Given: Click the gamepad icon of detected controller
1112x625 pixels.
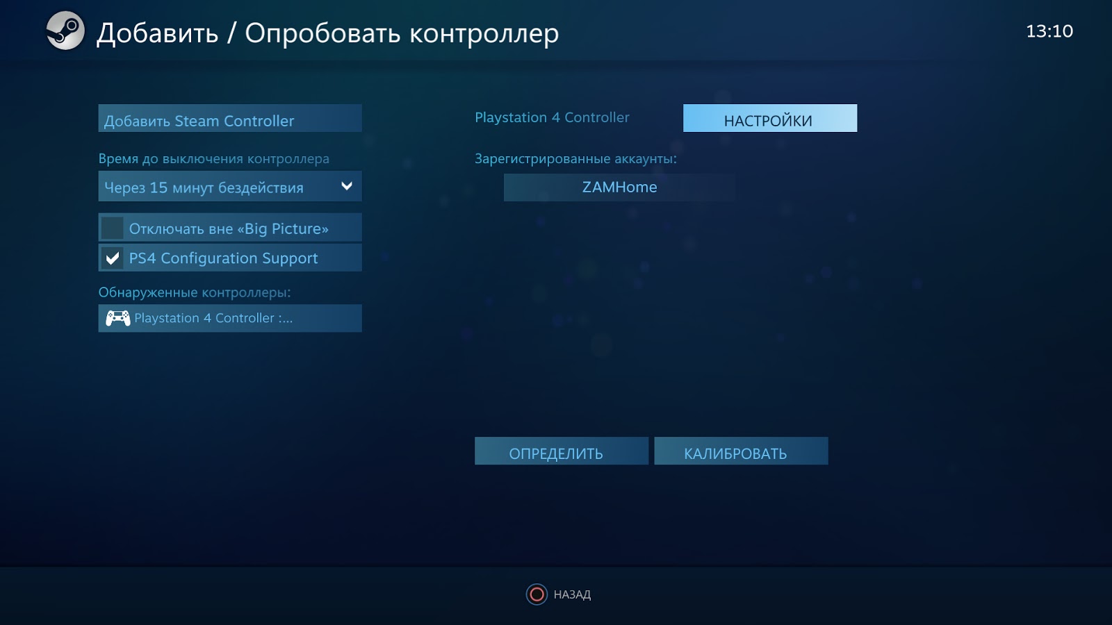Looking at the screenshot, I should coord(117,318).
